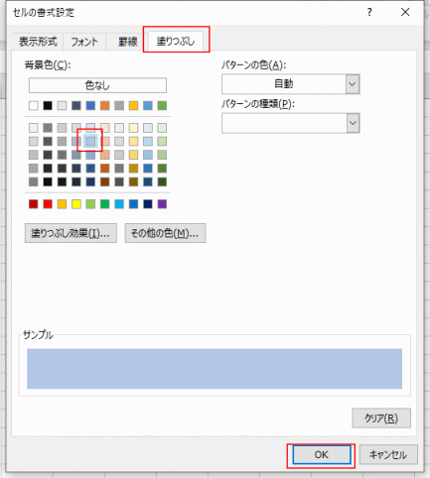Image resolution: width=430 pixels, height=478 pixels.
Task: Choose the 色なし background option
Action: (97, 85)
